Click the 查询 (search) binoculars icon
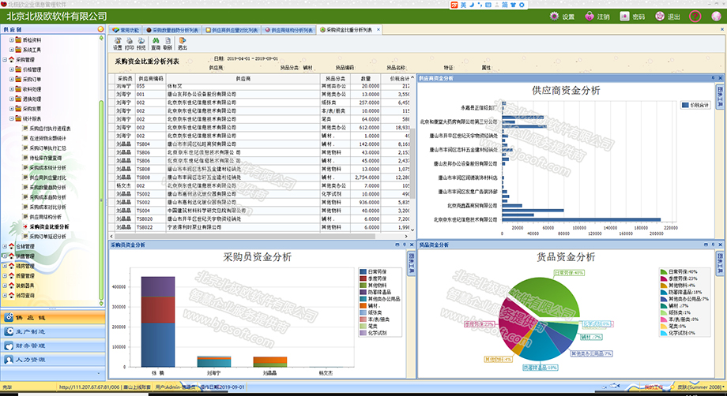This screenshot has width=727, height=396. coord(156,44)
